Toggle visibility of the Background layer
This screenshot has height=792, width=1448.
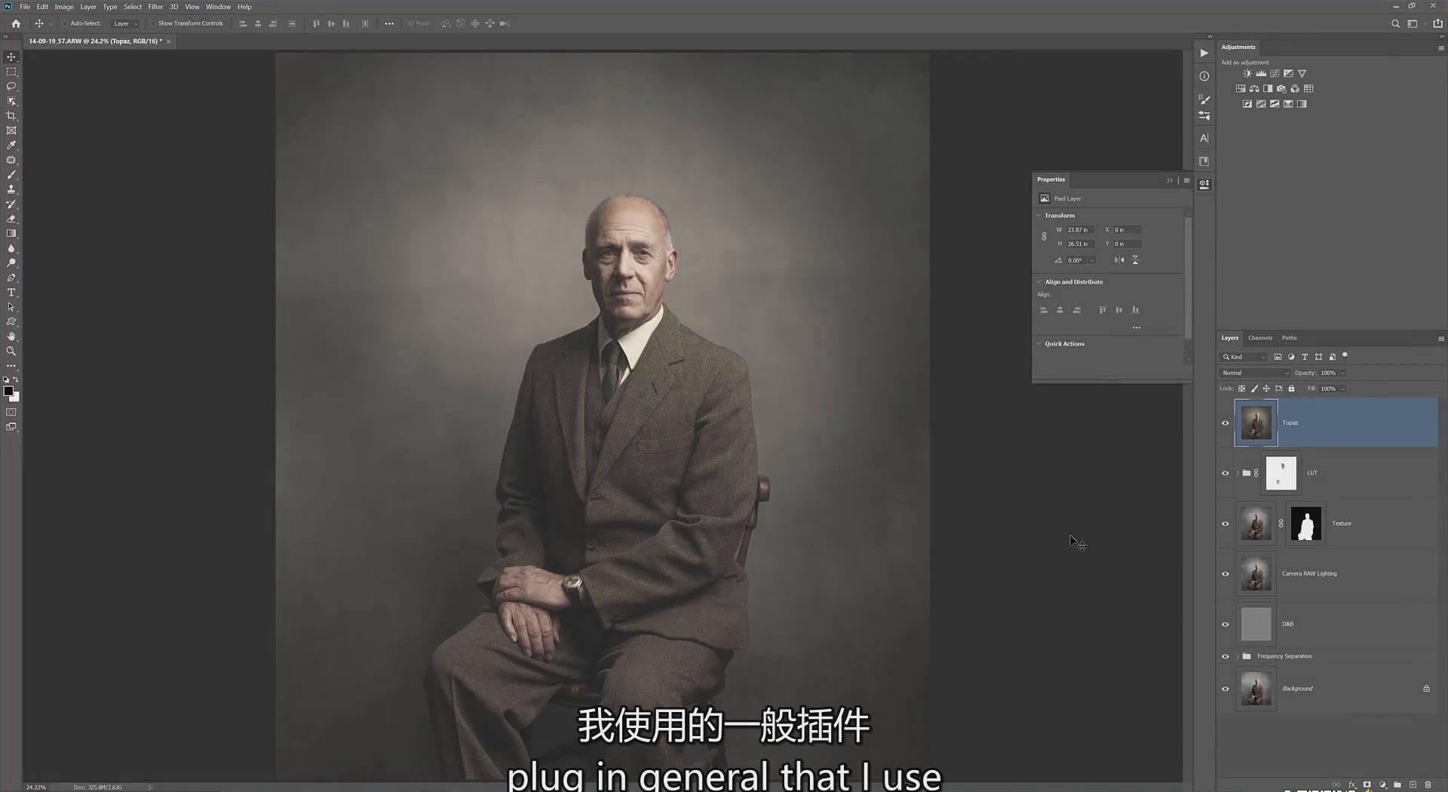(x=1226, y=689)
